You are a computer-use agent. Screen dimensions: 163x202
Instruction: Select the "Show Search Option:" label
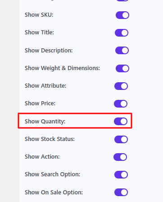coord(52,174)
